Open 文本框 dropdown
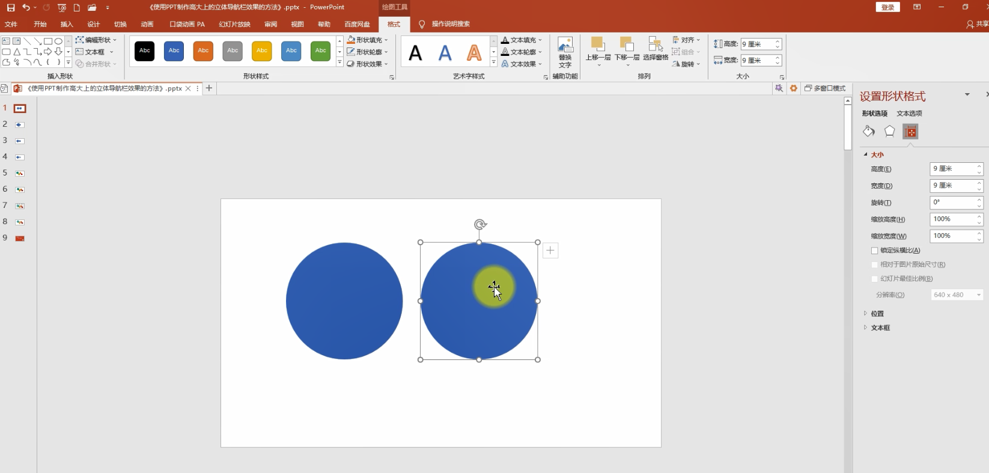Image resolution: width=989 pixels, height=473 pixels. (x=94, y=52)
